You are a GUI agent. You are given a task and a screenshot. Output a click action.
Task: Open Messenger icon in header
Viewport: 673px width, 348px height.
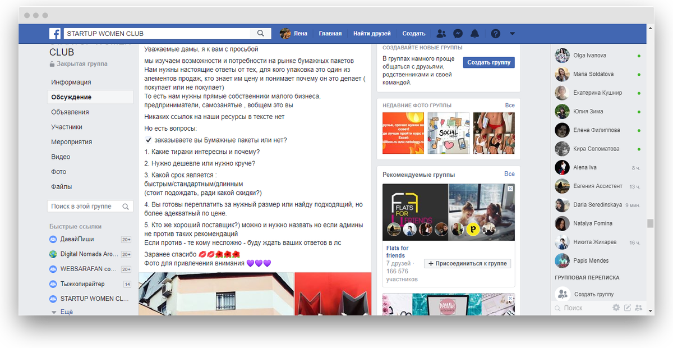point(458,34)
